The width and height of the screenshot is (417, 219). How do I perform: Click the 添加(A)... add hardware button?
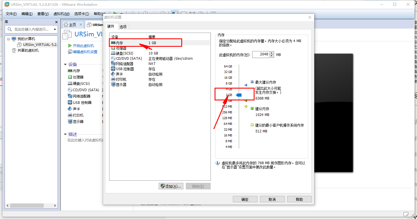coord(171,186)
